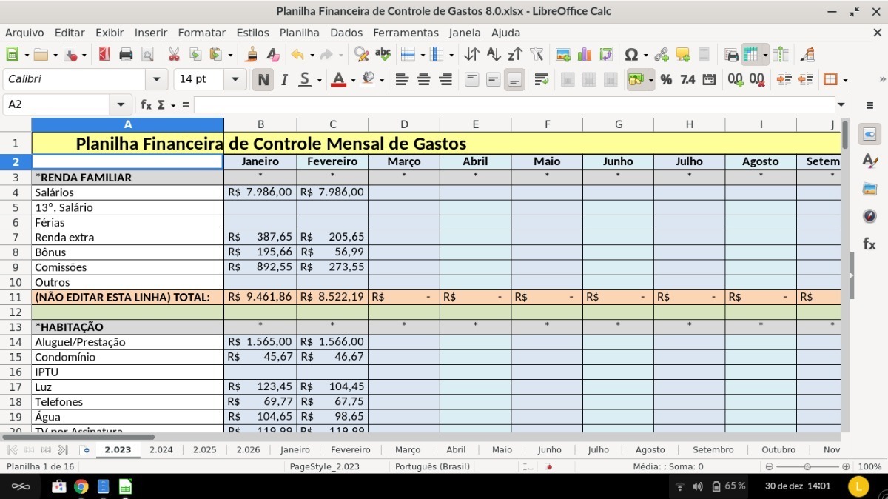Open the font name dropdown

(155, 78)
